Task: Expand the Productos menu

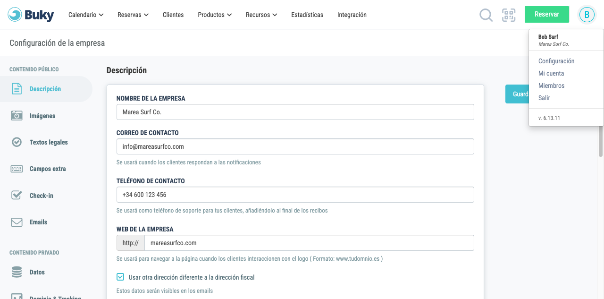Action: click(215, 15)
